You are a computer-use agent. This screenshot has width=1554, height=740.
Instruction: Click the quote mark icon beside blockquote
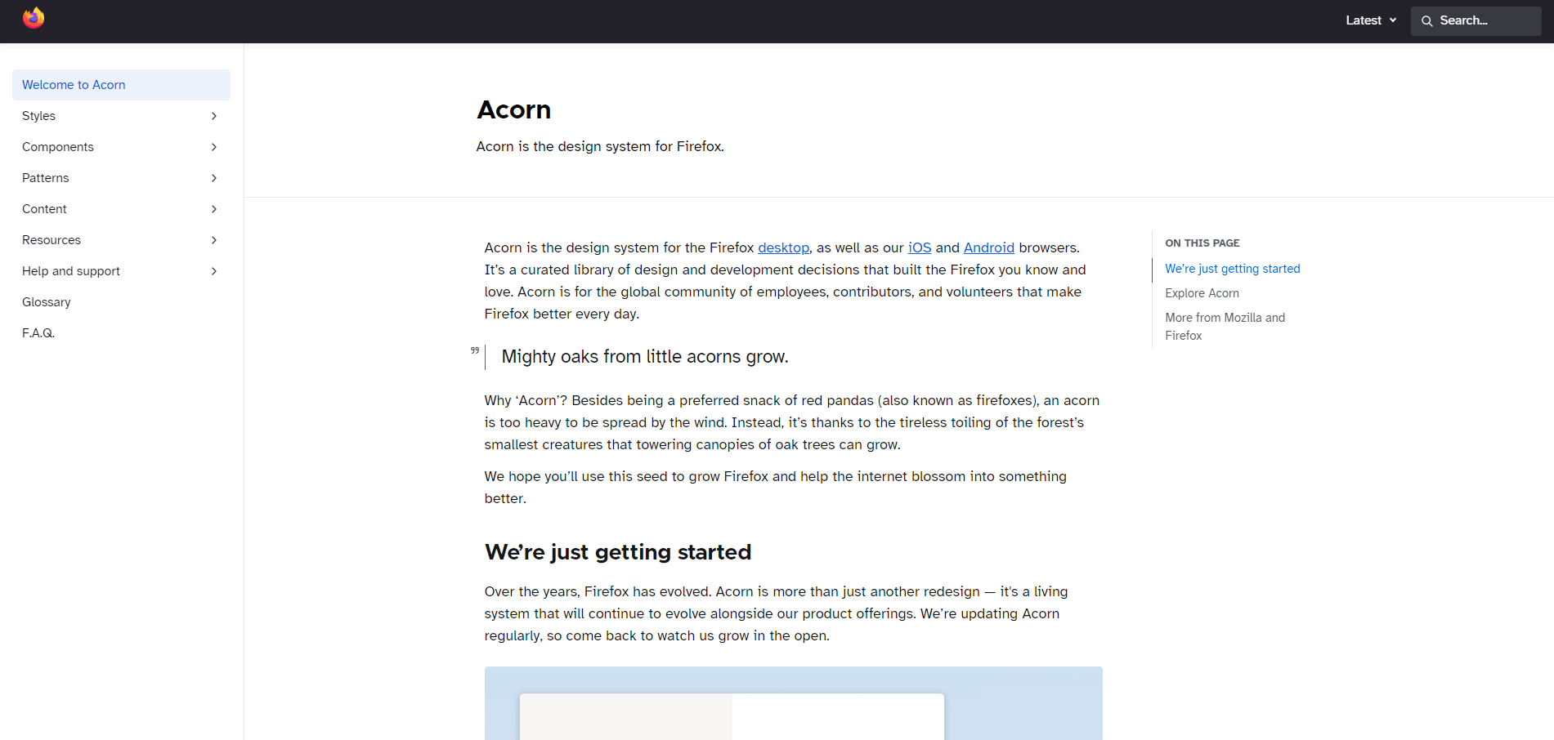(x=475, y=350)
